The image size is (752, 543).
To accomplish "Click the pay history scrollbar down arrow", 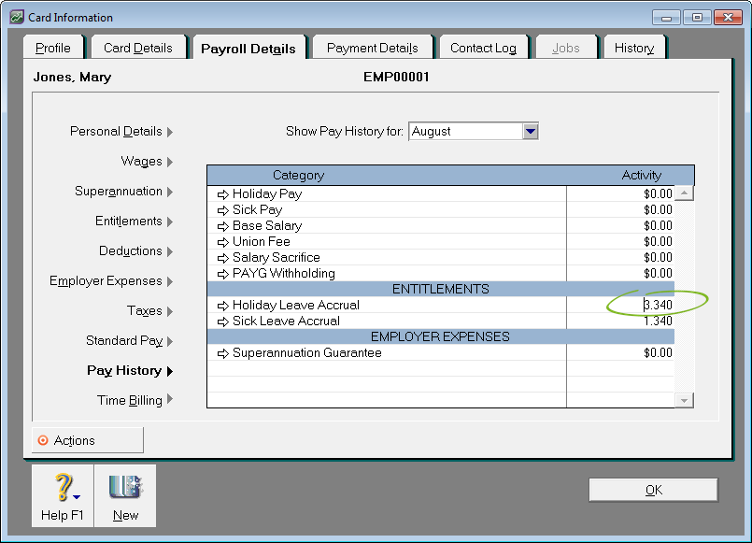I will [684, 400].
